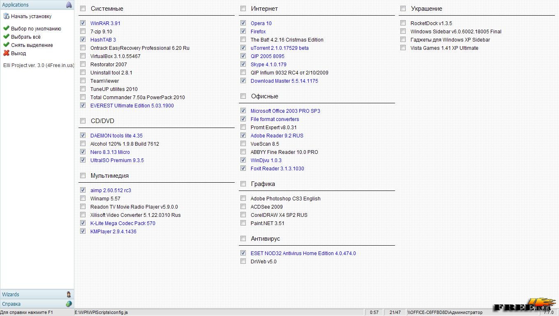Check Winamp 5.57
Screen dimensions: 559x316
click(x=83, y=198)
